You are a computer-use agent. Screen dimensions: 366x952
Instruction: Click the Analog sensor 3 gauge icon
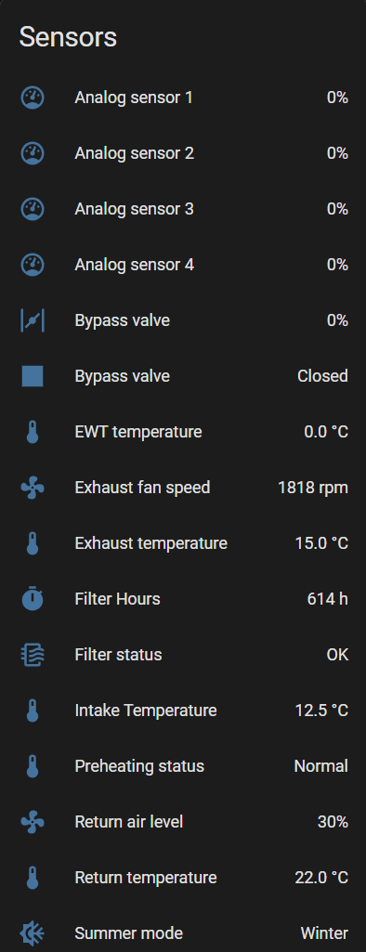[33, 209]
